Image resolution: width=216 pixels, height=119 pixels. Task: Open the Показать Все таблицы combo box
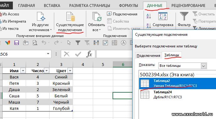(182, 66)
